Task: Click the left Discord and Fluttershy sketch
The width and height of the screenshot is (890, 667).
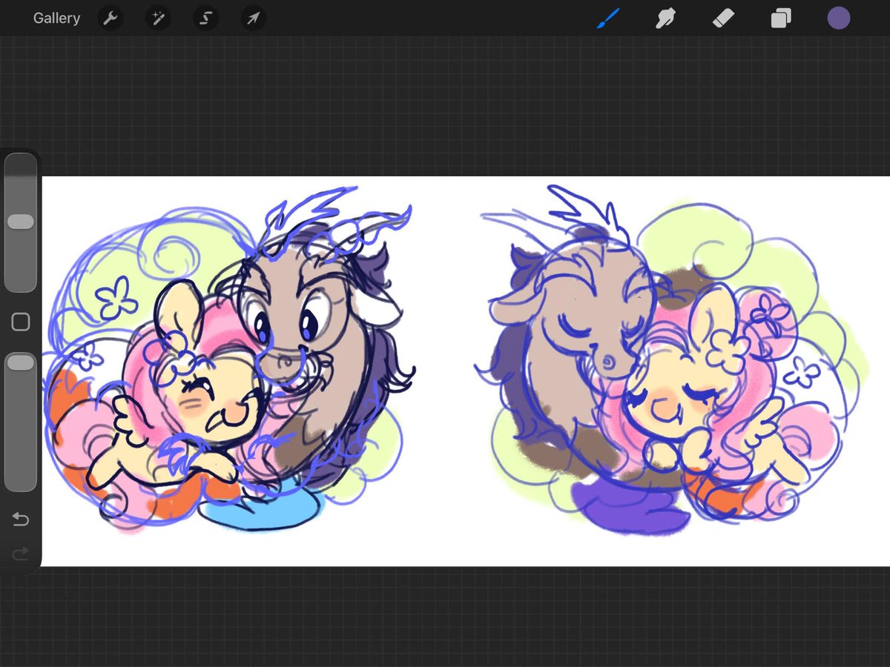Action: click(x=230, y=359)
